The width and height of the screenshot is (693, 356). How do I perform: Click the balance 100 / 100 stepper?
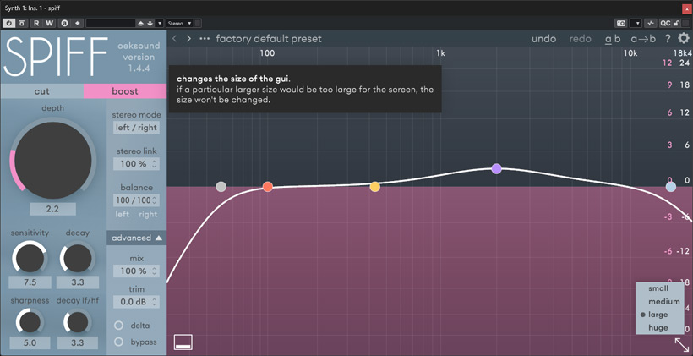(x=136, y=200)
